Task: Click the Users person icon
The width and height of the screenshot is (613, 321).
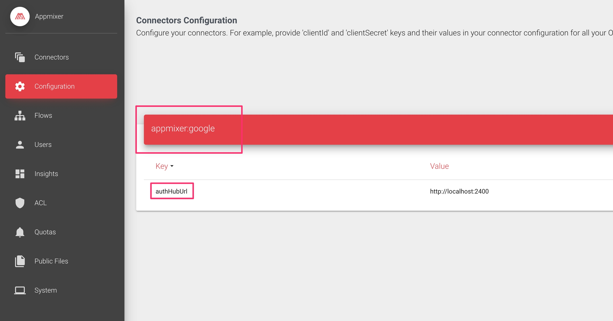Action: (20, 145)
